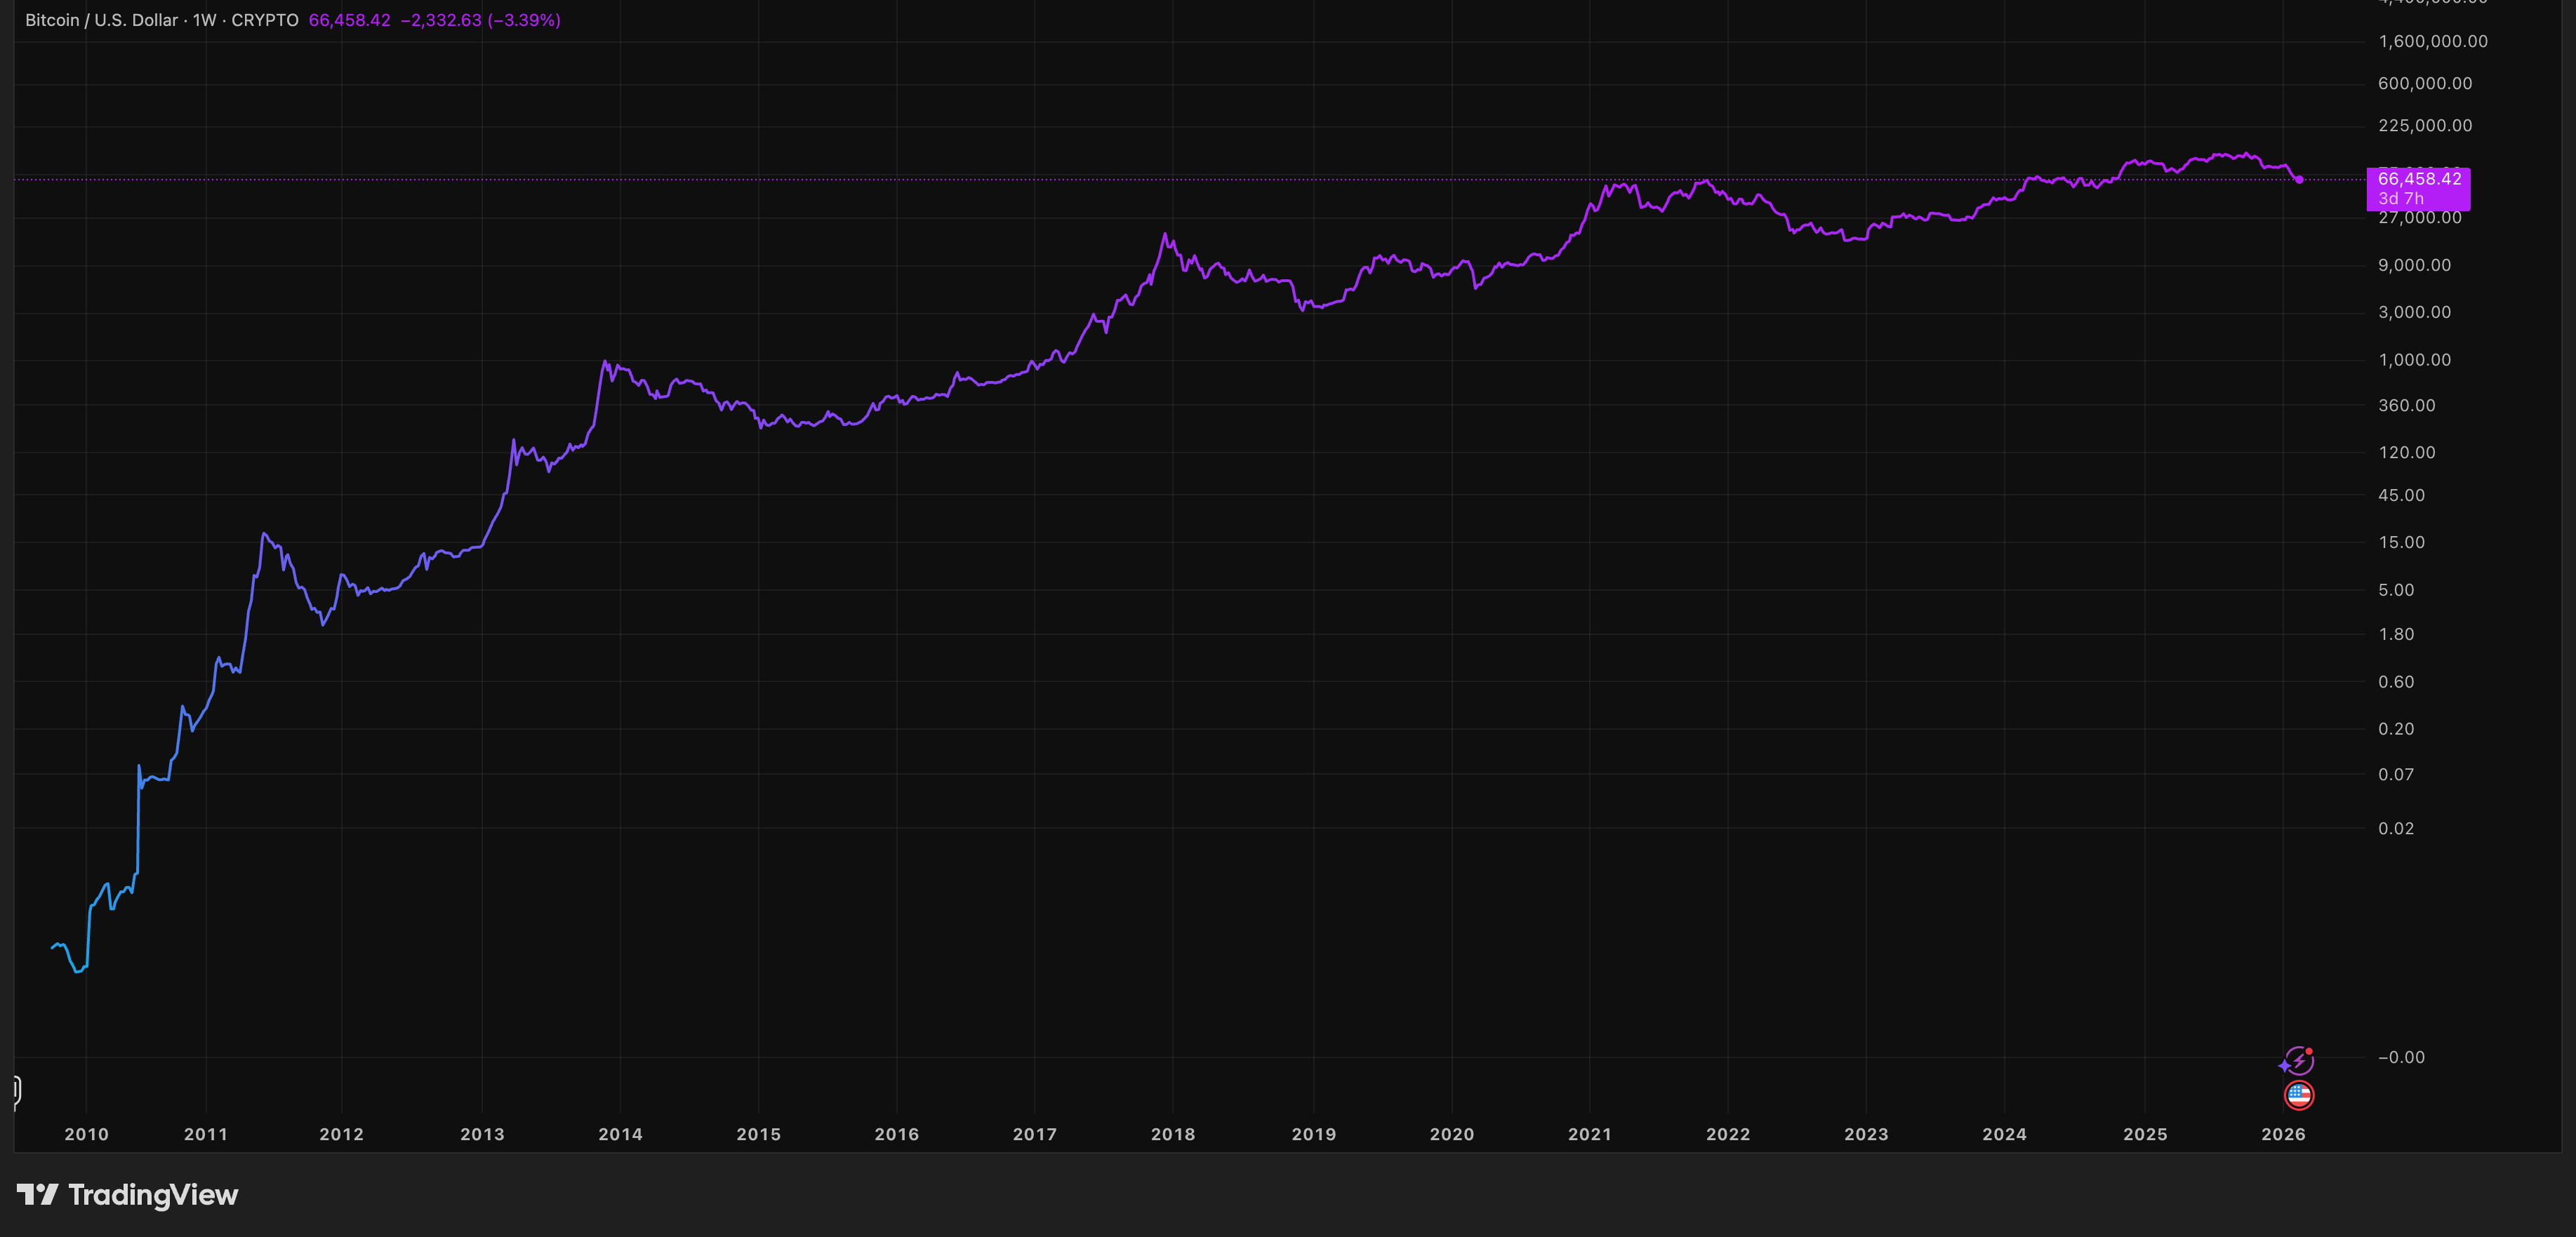Click the −2,332.63 (−3.39%) change text
The height and width of the screenshot is (1237, 2576).
pyautogui.click(x=480, y=20)
